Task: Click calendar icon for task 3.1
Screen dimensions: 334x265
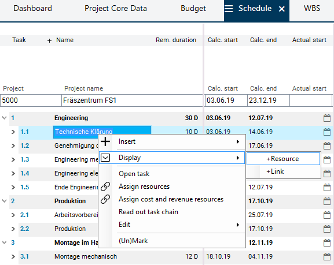Action: point(327,256)
